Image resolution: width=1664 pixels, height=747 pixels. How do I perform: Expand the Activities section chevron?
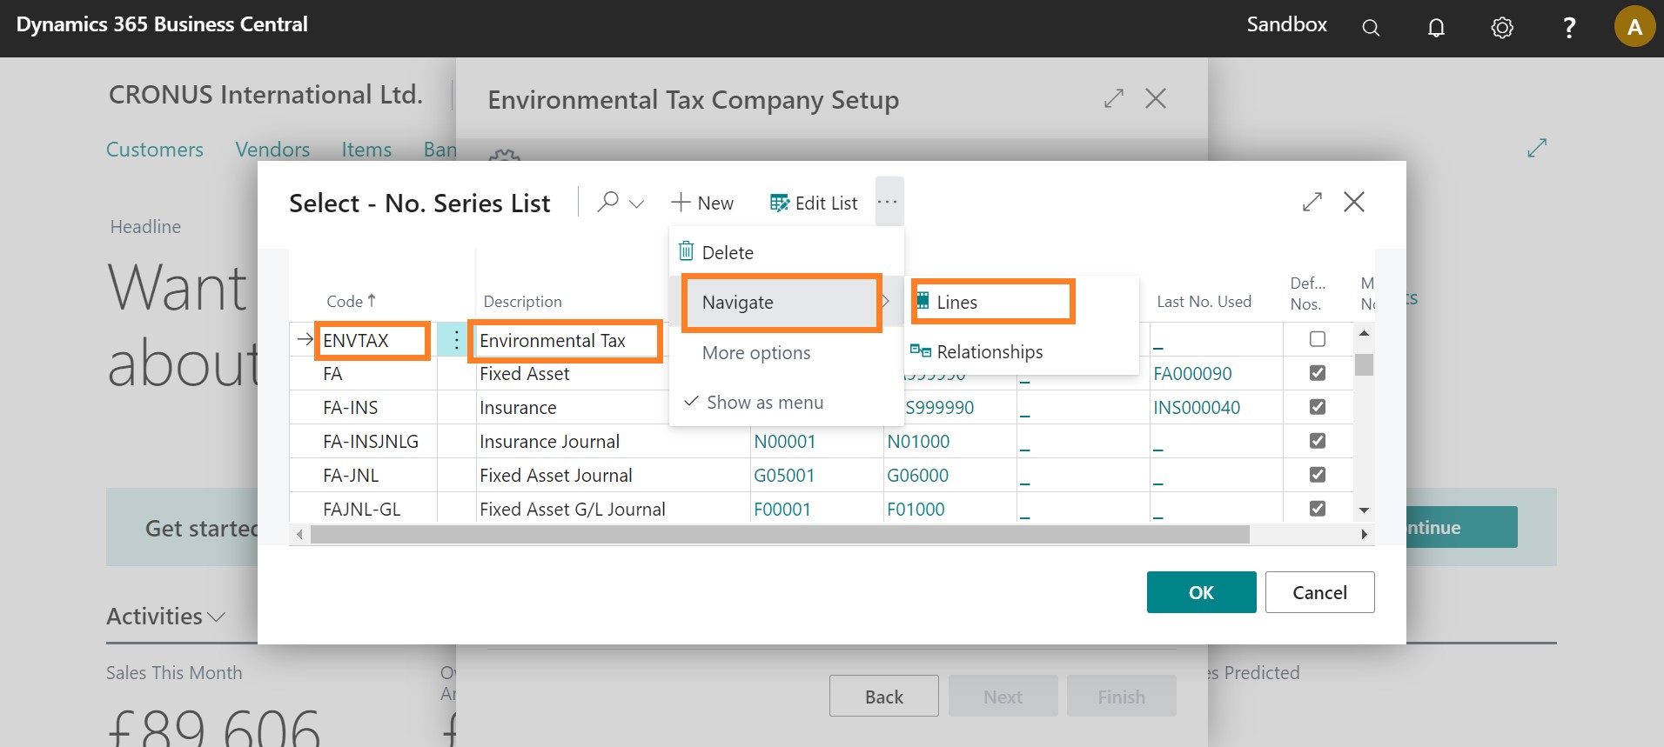(217, 617)
